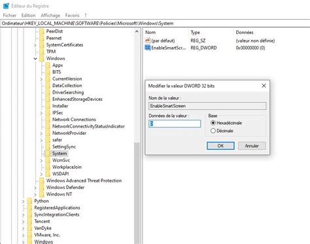Image resolution: width=310 pixels, height=244 pixels.
Task: Expand the Windows Defender key
Action: pos(35,188)
